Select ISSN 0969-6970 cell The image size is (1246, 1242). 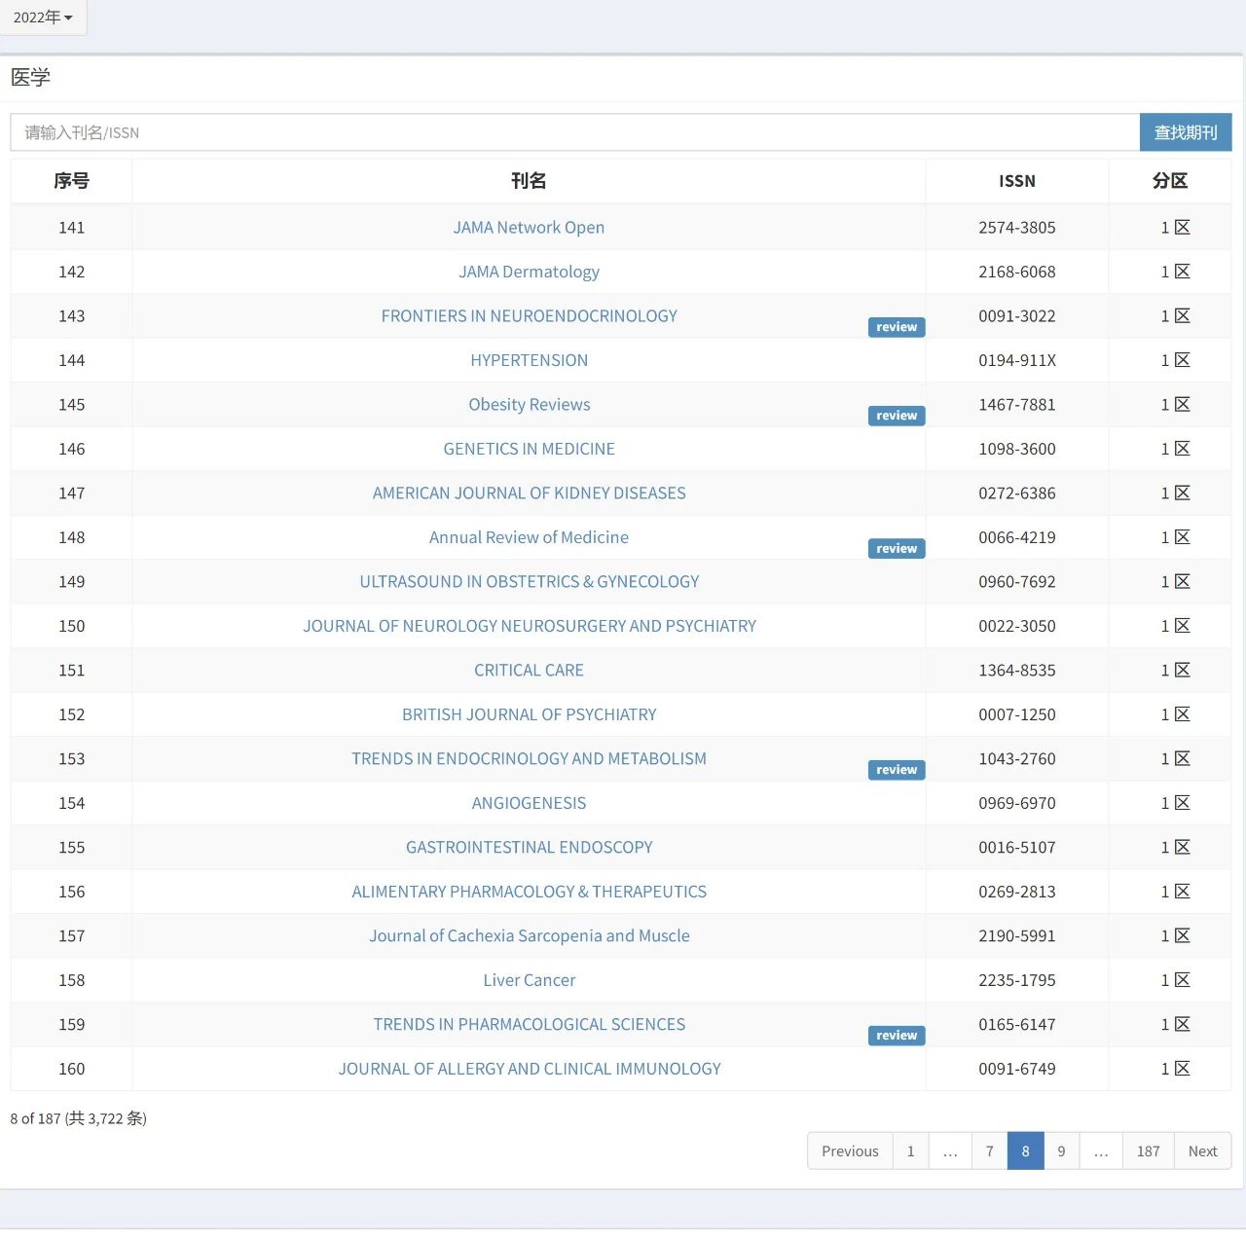click(x=1017, y=803)
